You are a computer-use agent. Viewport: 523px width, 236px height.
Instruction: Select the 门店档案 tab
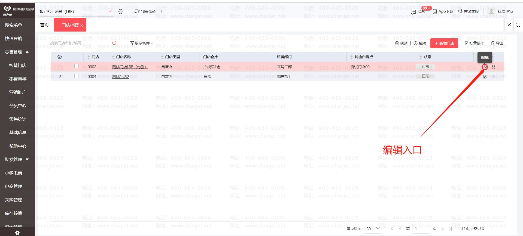pos(70,25)
